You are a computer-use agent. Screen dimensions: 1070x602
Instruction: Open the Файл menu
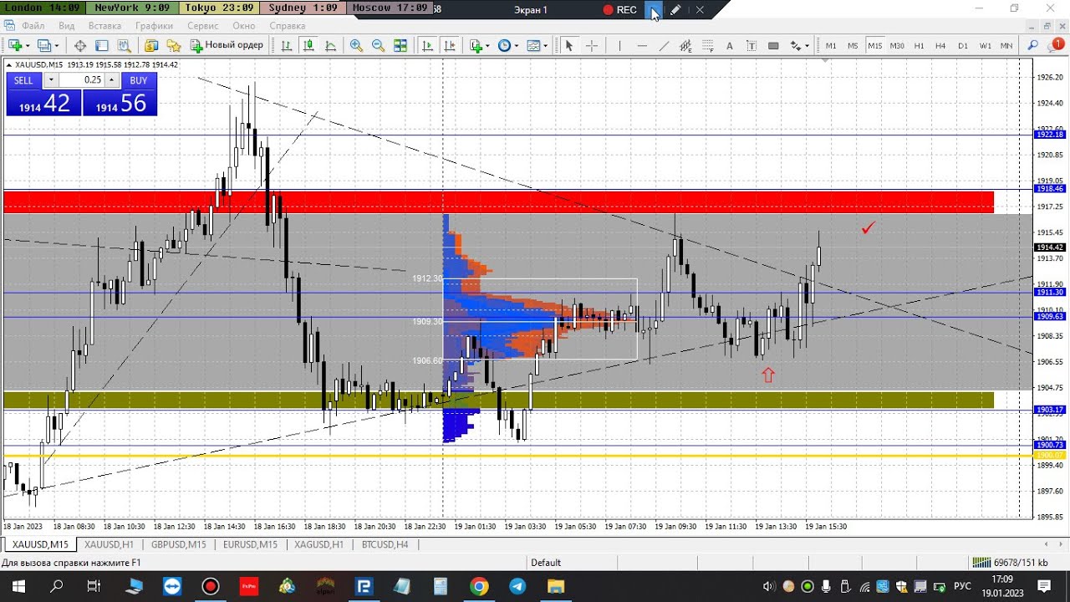click(33, 26)
